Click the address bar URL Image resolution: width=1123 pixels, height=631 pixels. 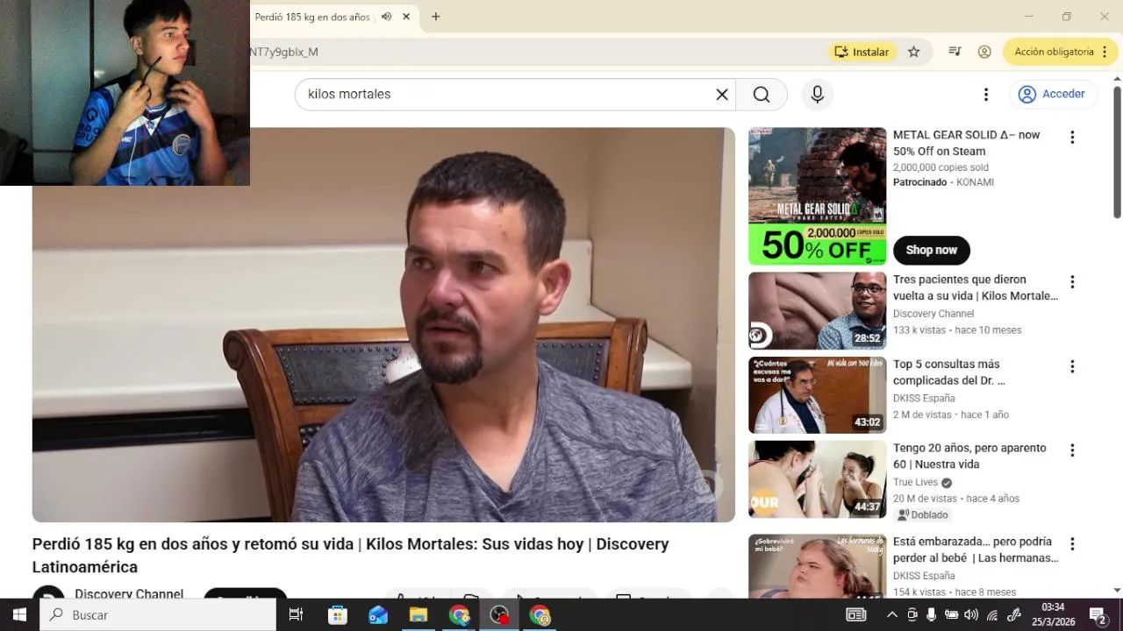[284, 52]
